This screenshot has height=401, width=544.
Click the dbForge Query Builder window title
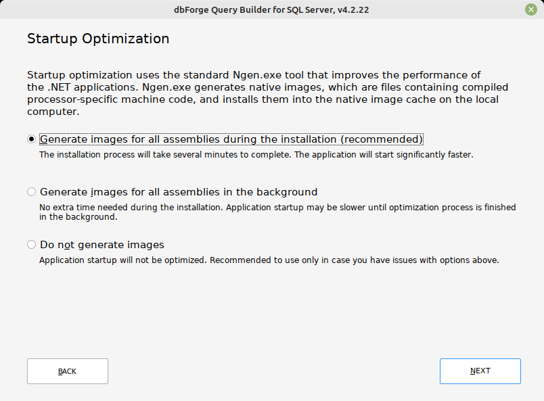(272, 10)
